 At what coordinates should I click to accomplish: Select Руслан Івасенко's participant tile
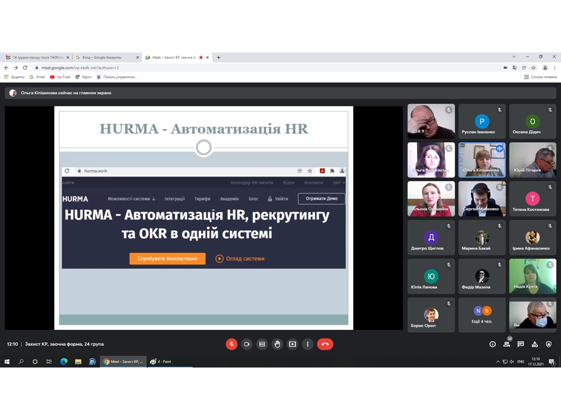click(482, 121)
